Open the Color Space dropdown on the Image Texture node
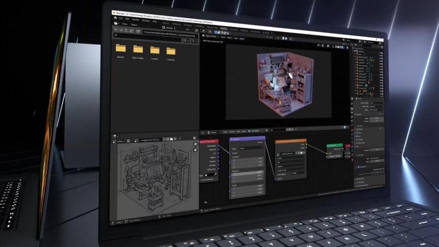The image size is (439, 247). (295, 174)
